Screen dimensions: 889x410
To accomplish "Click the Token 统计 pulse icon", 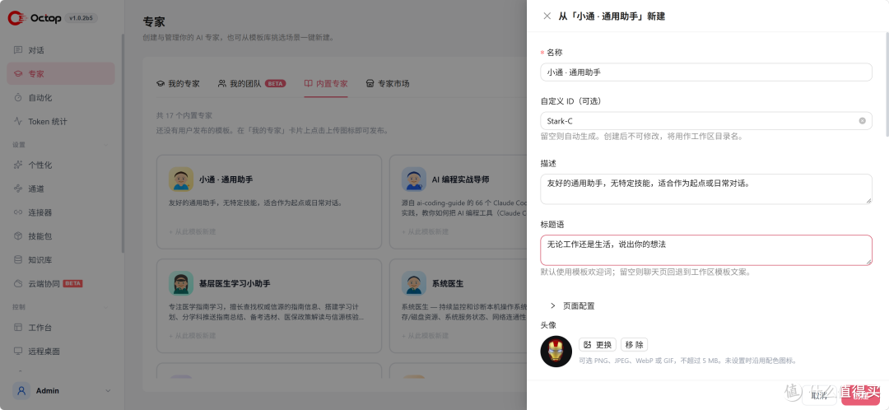I will pos(18,121).
